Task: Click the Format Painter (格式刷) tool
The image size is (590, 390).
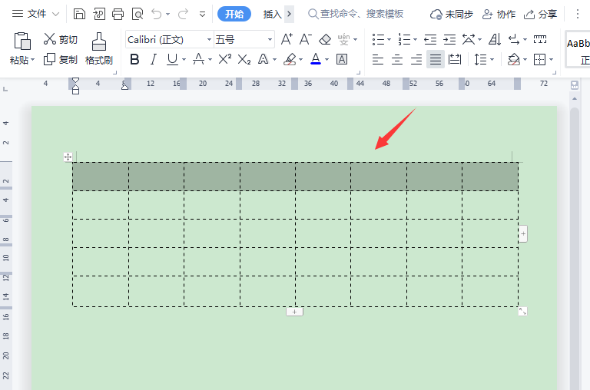Action: tap(98, 48)
